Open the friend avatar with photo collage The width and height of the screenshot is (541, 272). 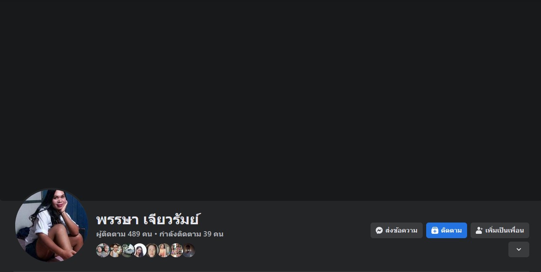click(176, 250)
